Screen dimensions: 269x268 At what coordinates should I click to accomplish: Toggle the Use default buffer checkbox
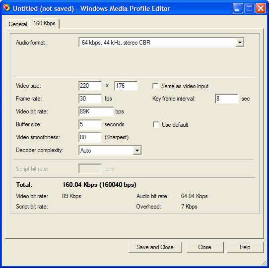click(x=156, y=124)
